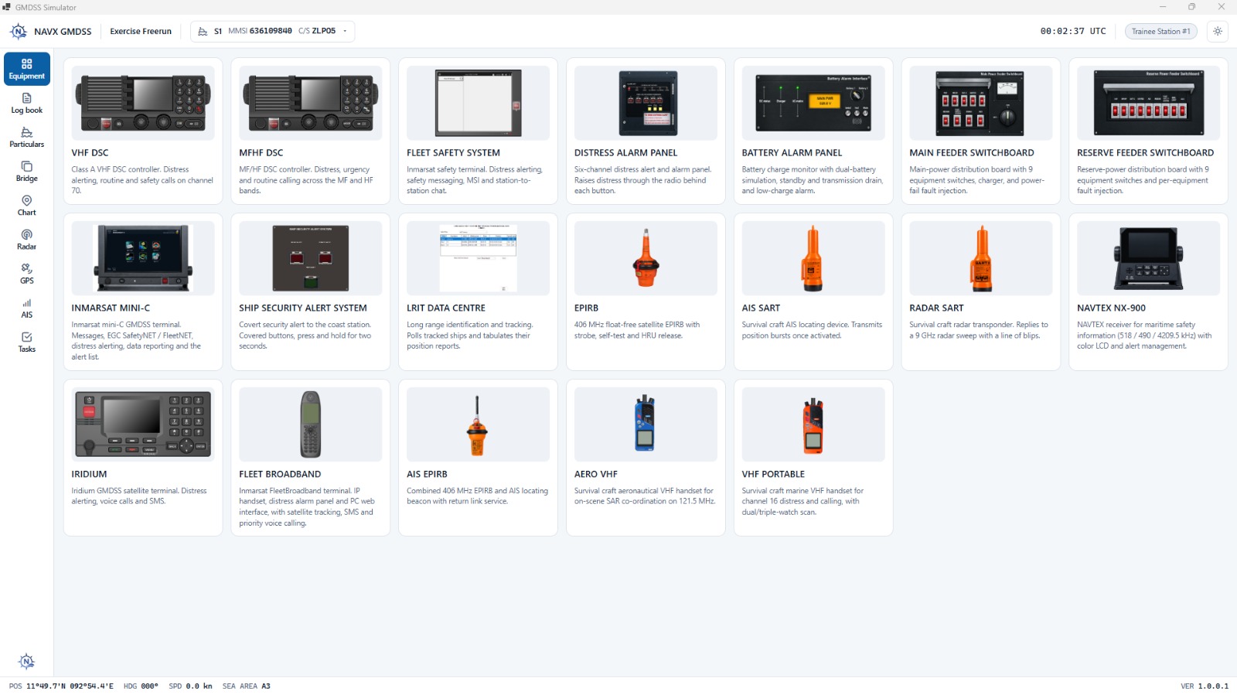The width and height of the screenshot is (1237, 695).
Task: Select the Aero VHF handset thumbnail
Action: point(646,424)
